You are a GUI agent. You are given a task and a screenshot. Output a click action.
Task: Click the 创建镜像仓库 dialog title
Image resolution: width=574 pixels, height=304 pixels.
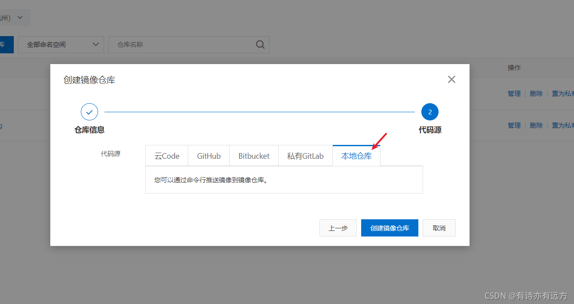point(89,80)
